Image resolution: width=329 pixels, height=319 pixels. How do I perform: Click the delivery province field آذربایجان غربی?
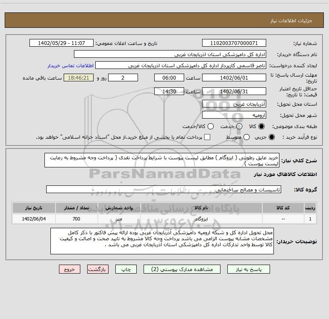(234, 104)
